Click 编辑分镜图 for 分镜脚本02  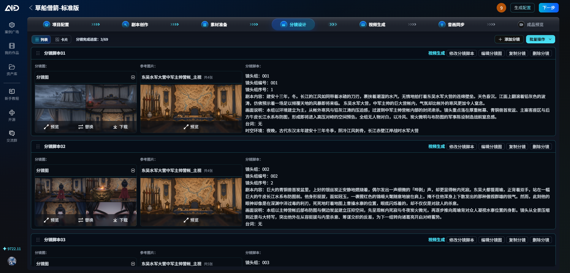(x=492, y=147)
